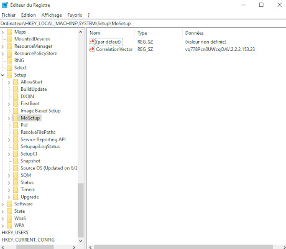Click the tree horizontal scrollbar right arrow
The height and width of the screenshot is (249, 286).
(74, 247)
